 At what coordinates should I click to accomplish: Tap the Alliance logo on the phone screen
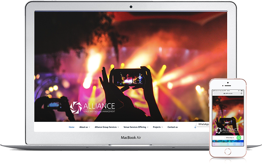[x=227, y=130]
